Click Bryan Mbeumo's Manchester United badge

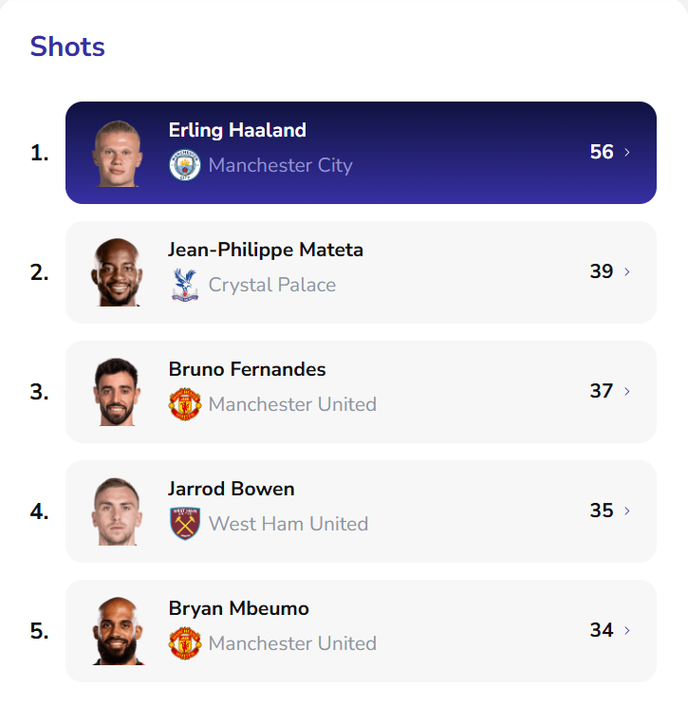tap(184, 643)
